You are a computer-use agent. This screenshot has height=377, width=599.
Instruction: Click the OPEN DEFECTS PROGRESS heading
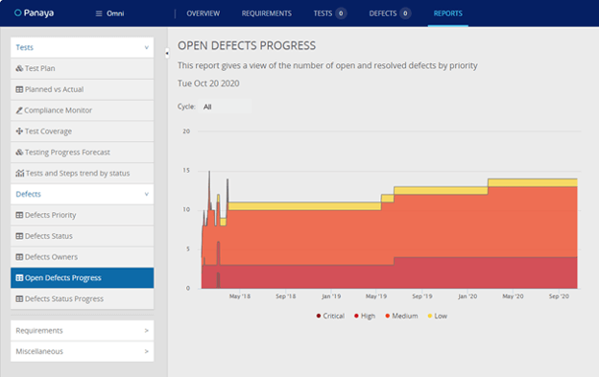click(x=247, y=45)
